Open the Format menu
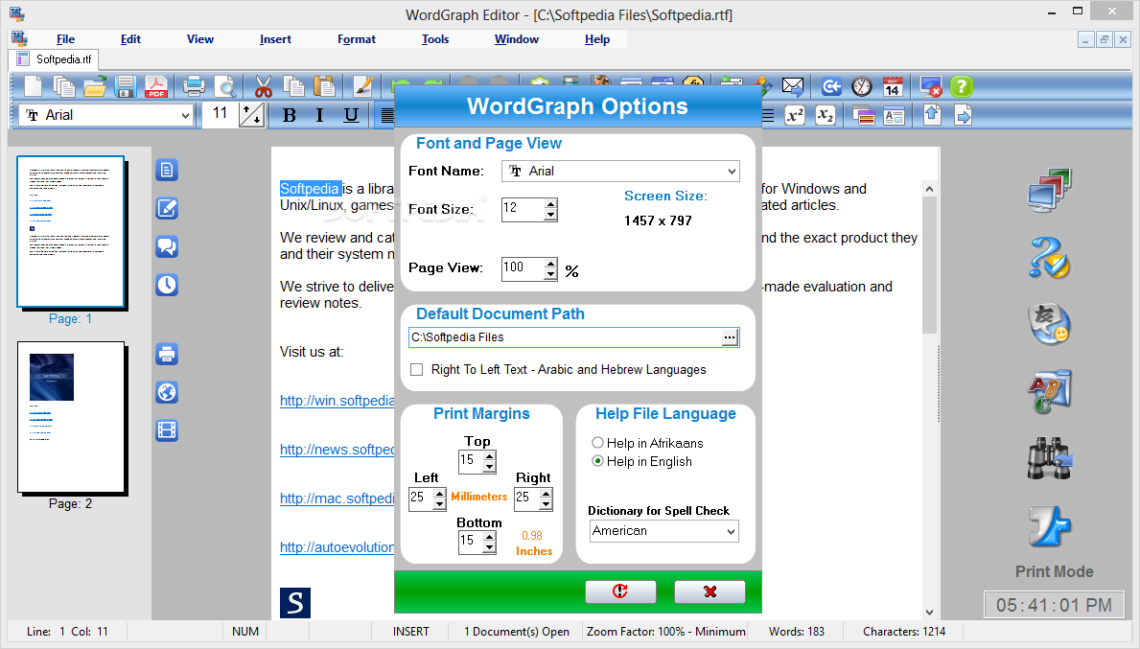 pyautogui.click(x=357, y=39)
